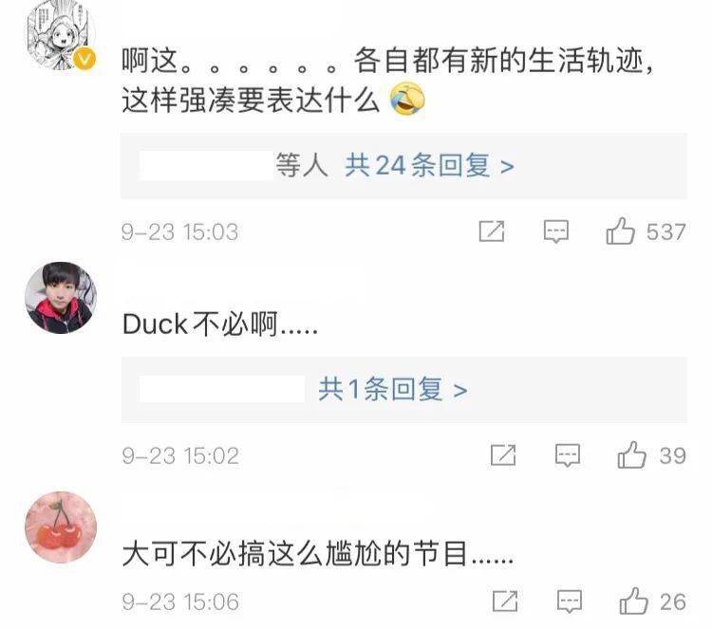Screen dimensions: 712x629
Task: Like the comment with 39 likes
Action: coord(631,454)
